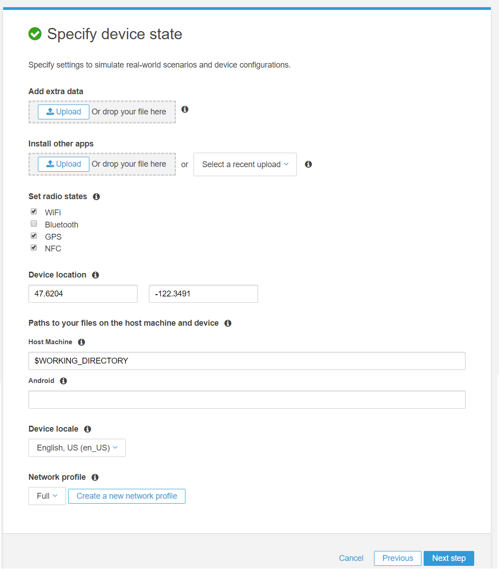Open the Select a recent upload dropdown
This screenshot has height=569, width=499.
pyautogui.click(x=245, y=164)
